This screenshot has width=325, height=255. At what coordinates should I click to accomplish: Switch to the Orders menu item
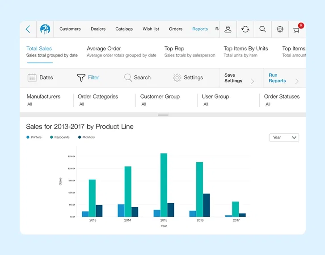coord(176,29)
